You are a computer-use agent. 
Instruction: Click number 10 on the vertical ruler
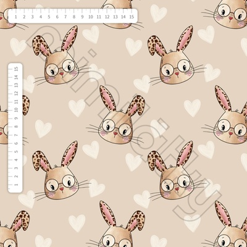pos(16,110)
